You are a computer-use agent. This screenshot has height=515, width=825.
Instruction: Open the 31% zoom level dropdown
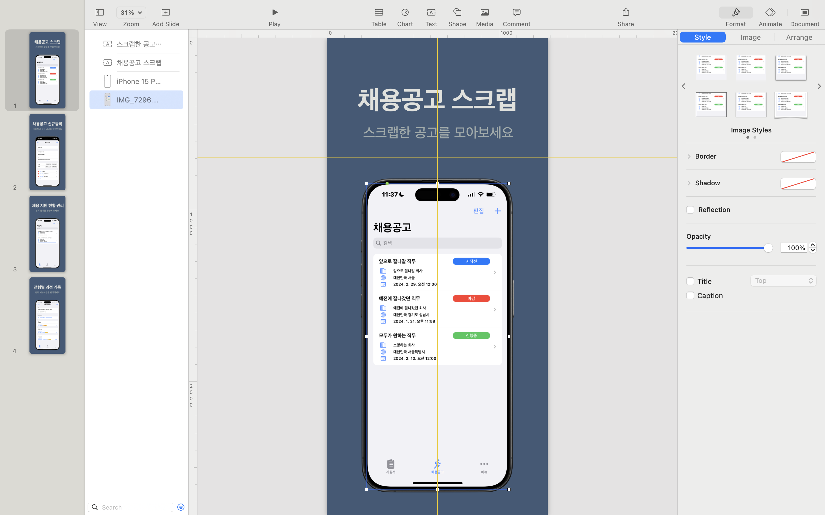click(x=131, y=13)
